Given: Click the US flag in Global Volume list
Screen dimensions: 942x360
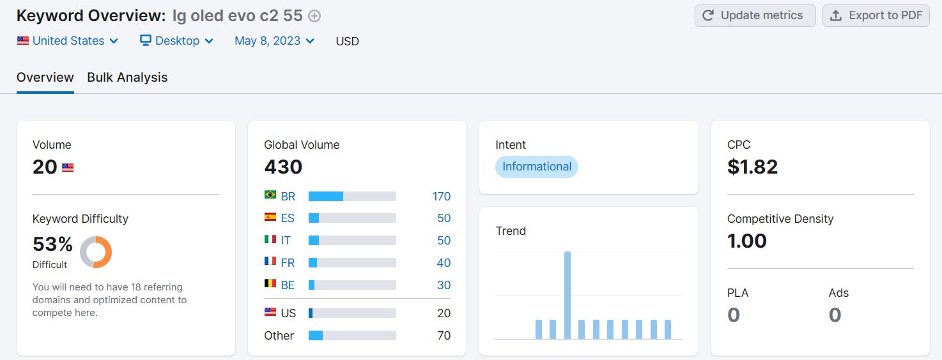Looking at the screenshot, I should (270, 312).
